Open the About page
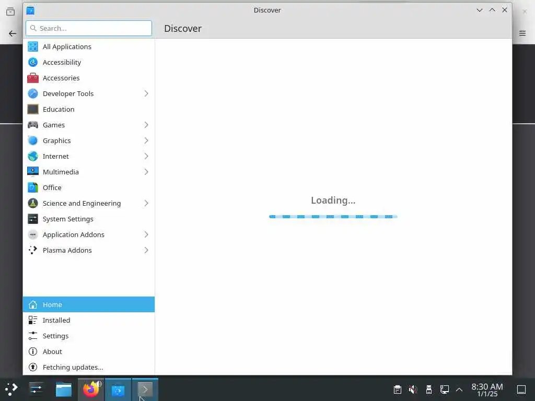 [x=89, y=351]
